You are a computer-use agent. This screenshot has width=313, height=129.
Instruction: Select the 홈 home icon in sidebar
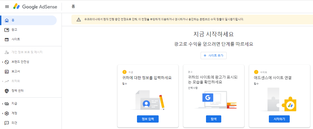click(x=7, y=20)
